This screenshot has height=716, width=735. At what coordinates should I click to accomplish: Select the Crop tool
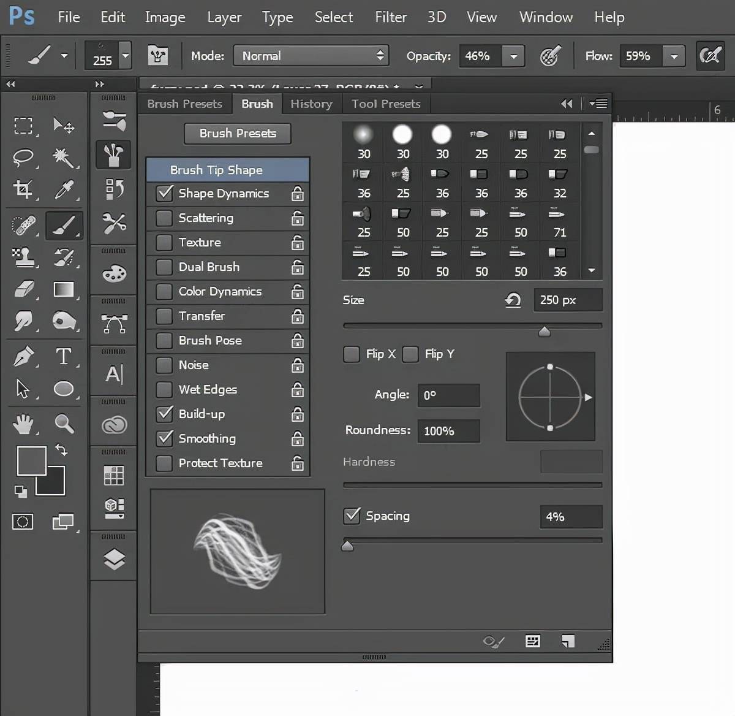[23, 189]
